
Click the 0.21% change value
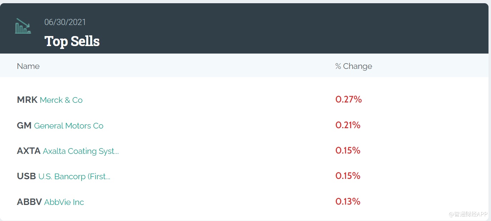tap(348, 125)
